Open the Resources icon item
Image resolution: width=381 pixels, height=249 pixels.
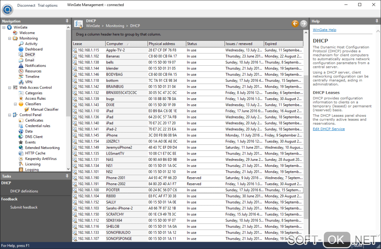click(x=21, y=71)
